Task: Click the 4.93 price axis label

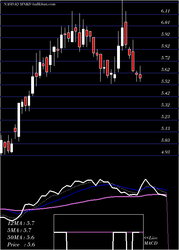Action: (x=165, y=152)
